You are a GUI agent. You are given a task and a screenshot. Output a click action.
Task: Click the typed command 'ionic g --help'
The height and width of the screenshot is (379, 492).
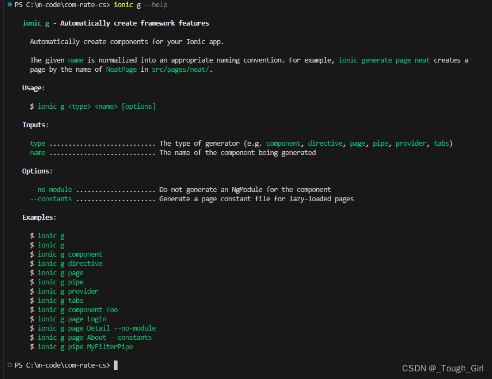[140, 5]
